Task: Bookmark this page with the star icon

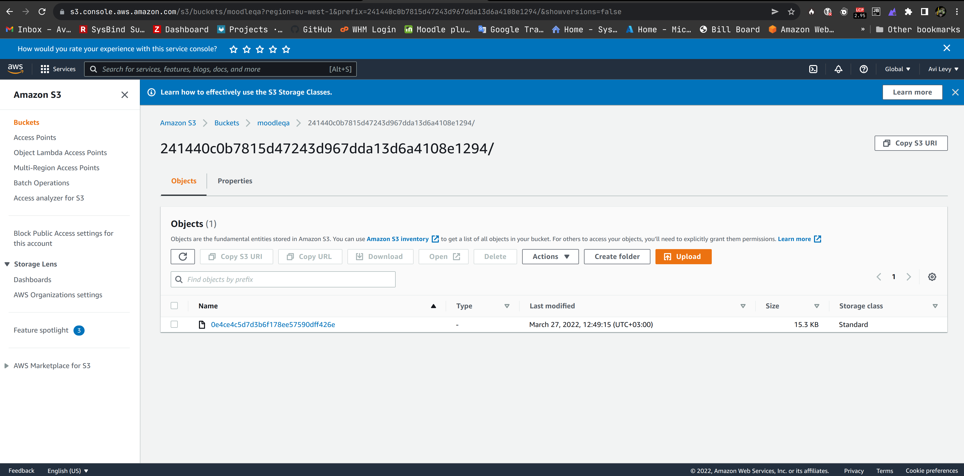Action: click(x=791, y=12)
